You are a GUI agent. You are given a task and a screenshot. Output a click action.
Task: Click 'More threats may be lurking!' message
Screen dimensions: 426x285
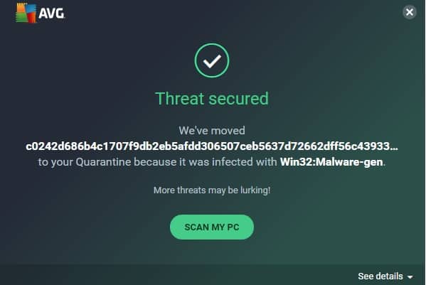(x=212, y=190)
